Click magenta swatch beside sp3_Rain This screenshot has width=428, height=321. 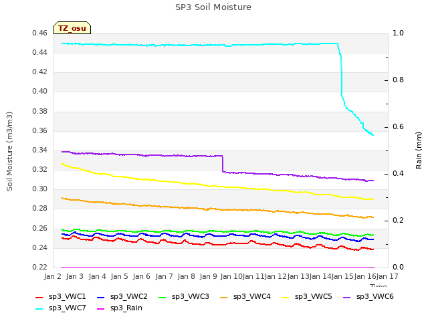coord(101,309)
